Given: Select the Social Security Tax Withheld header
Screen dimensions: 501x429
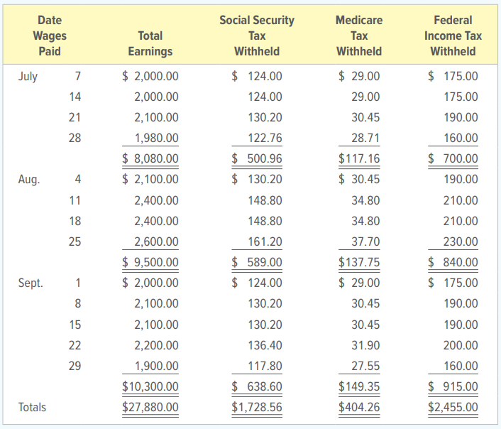Looking at the screenshot, I should click(x=257, y=36).
